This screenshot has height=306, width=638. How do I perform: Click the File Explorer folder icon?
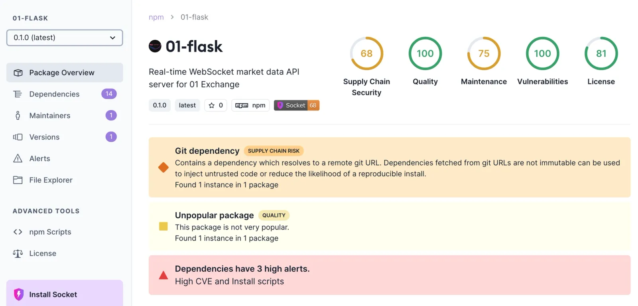pyautogui.click(x=18, y=180)
